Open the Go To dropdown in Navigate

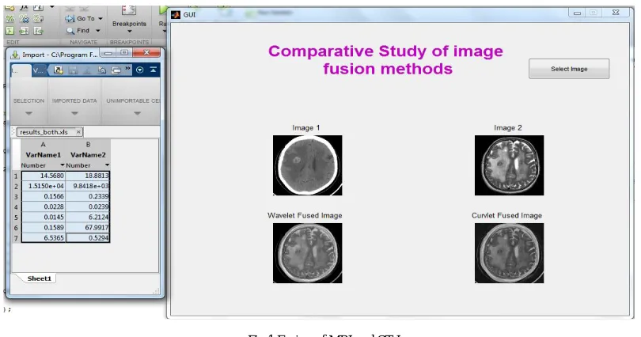[101, 18]
